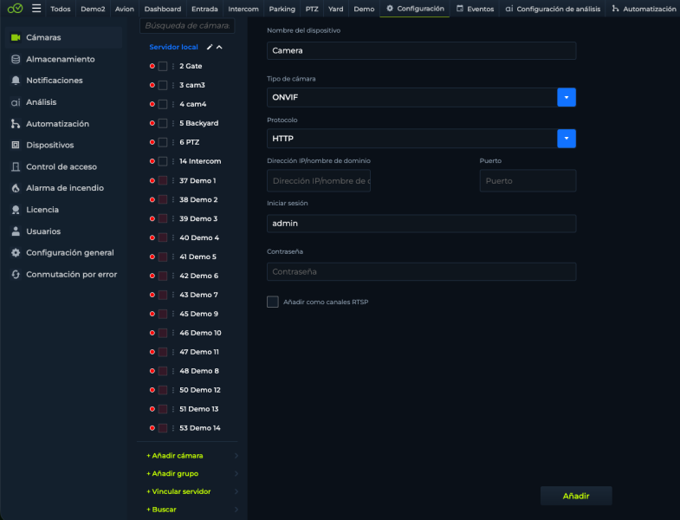Image resolution: width=680 pixels, height=520 pixels.
Task: Open Usuarios via person icon
Action: (16, 231)
